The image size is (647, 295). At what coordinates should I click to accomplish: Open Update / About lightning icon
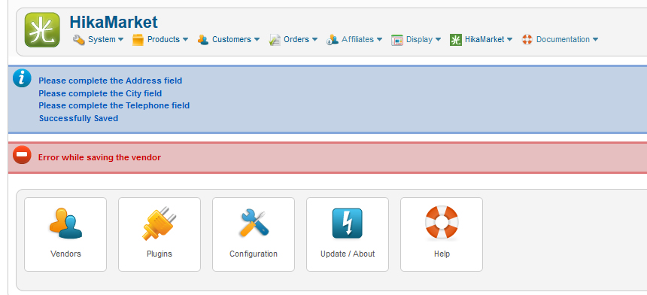click(x=348, y=224)
